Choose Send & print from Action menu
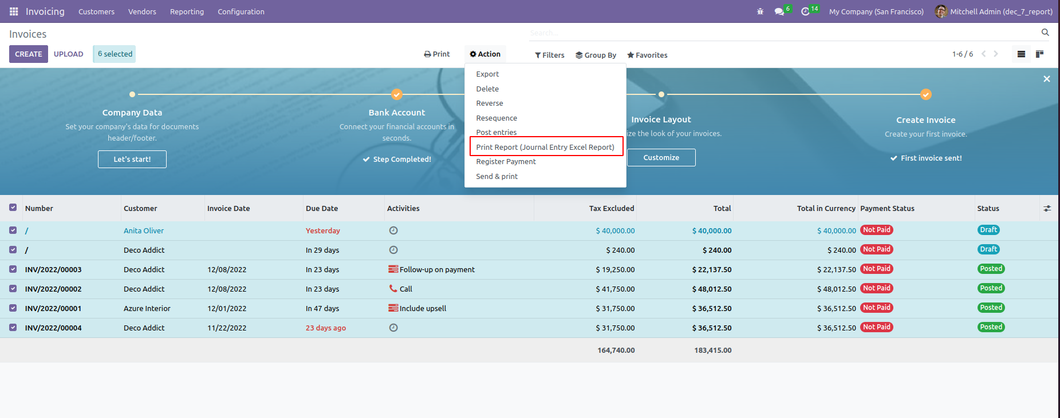The width and height of the screenshot is (1060, 418). (x=545, y=177)
